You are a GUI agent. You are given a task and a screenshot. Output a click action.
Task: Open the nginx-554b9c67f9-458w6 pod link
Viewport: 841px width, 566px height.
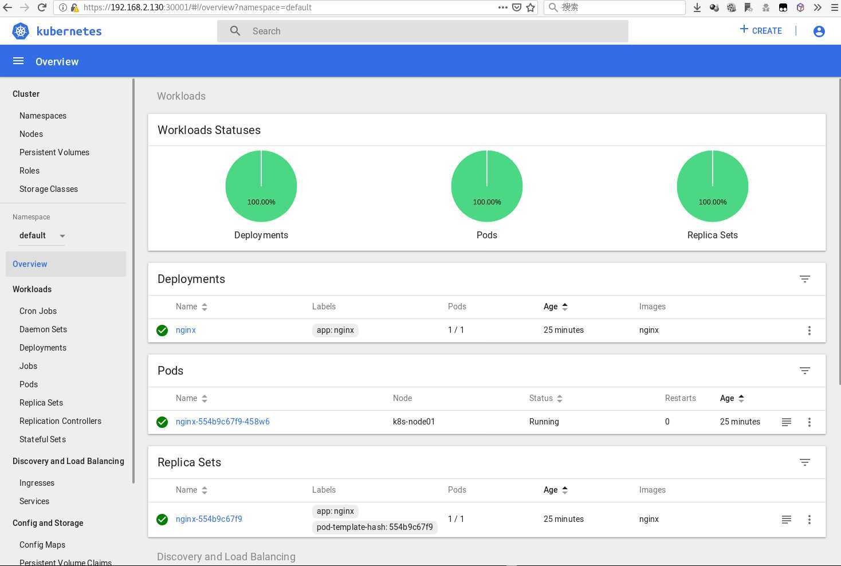tap(222, 422)
